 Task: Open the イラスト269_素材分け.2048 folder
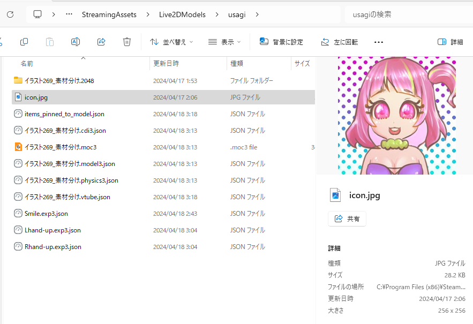[59, 80]
